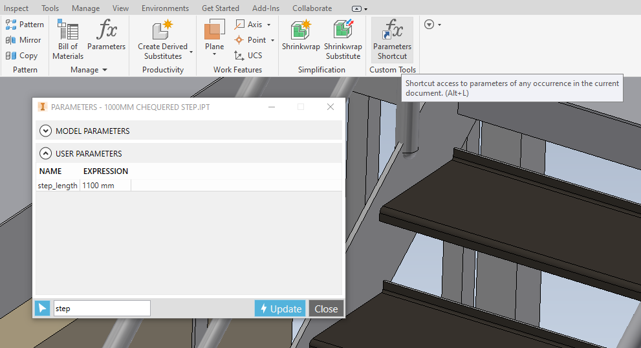This screenshot has width=641, height=348.
Task: Click the Work Features panel label
Action: pos(237,70)
